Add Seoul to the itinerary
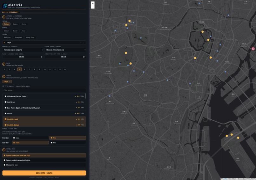The width and height of the screenshot is (256, 180). click(x=6, y=31)
